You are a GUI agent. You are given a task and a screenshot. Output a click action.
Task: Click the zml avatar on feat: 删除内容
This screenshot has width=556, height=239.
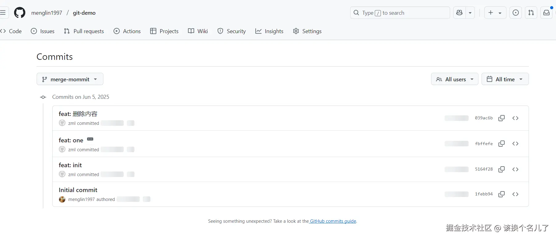[62, 123]
